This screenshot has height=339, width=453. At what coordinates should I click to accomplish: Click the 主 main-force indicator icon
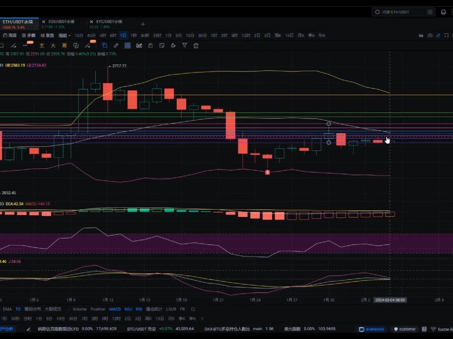[x=42, y=46]
